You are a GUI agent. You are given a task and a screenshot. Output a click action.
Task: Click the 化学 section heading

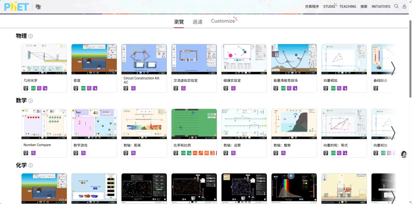pyautogui.click(x=21, y=165)
